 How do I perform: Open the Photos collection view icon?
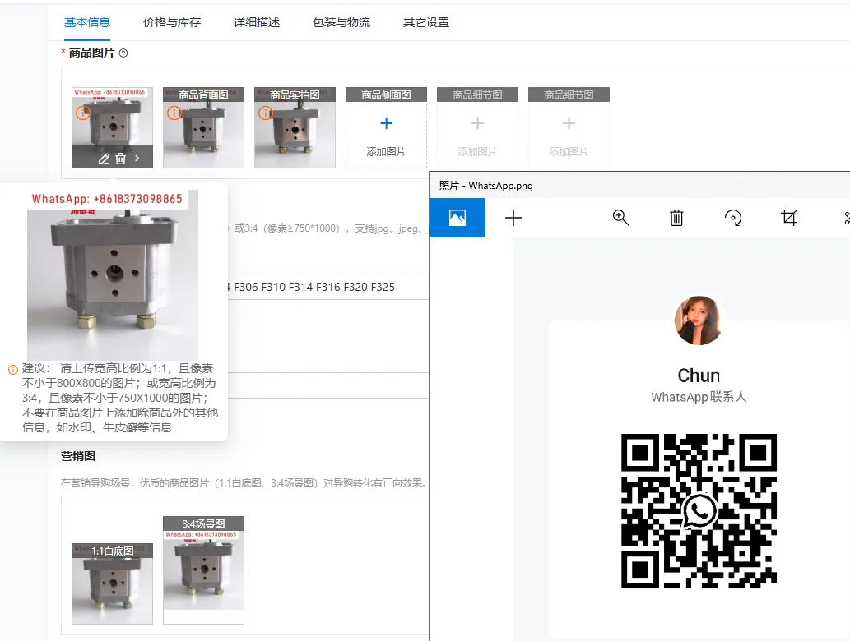pyautogui.click(x=457, y=218)
